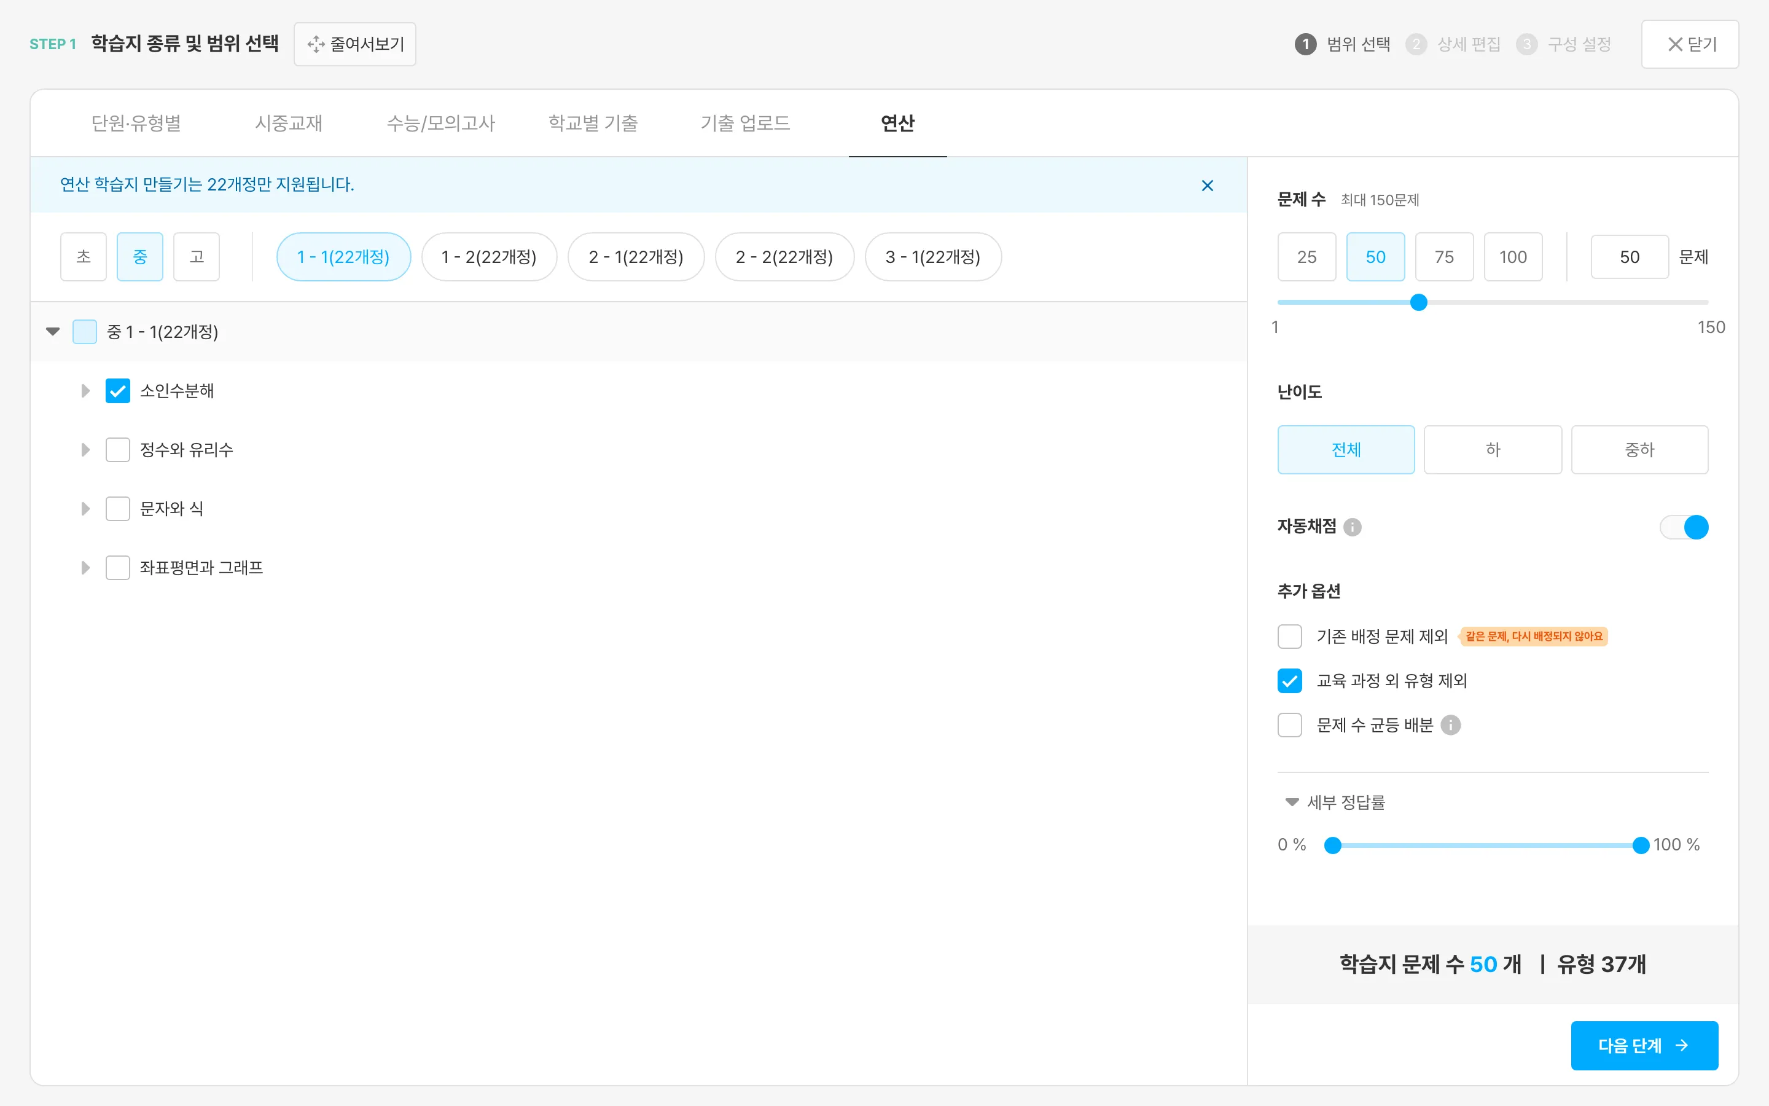This screenshot has height=1106, width=1769.
Task: Expand the 정수와 유리수 unit
Action: pos(85,450)
